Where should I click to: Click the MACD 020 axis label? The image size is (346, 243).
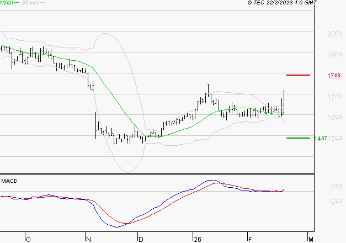coord(336,187)
